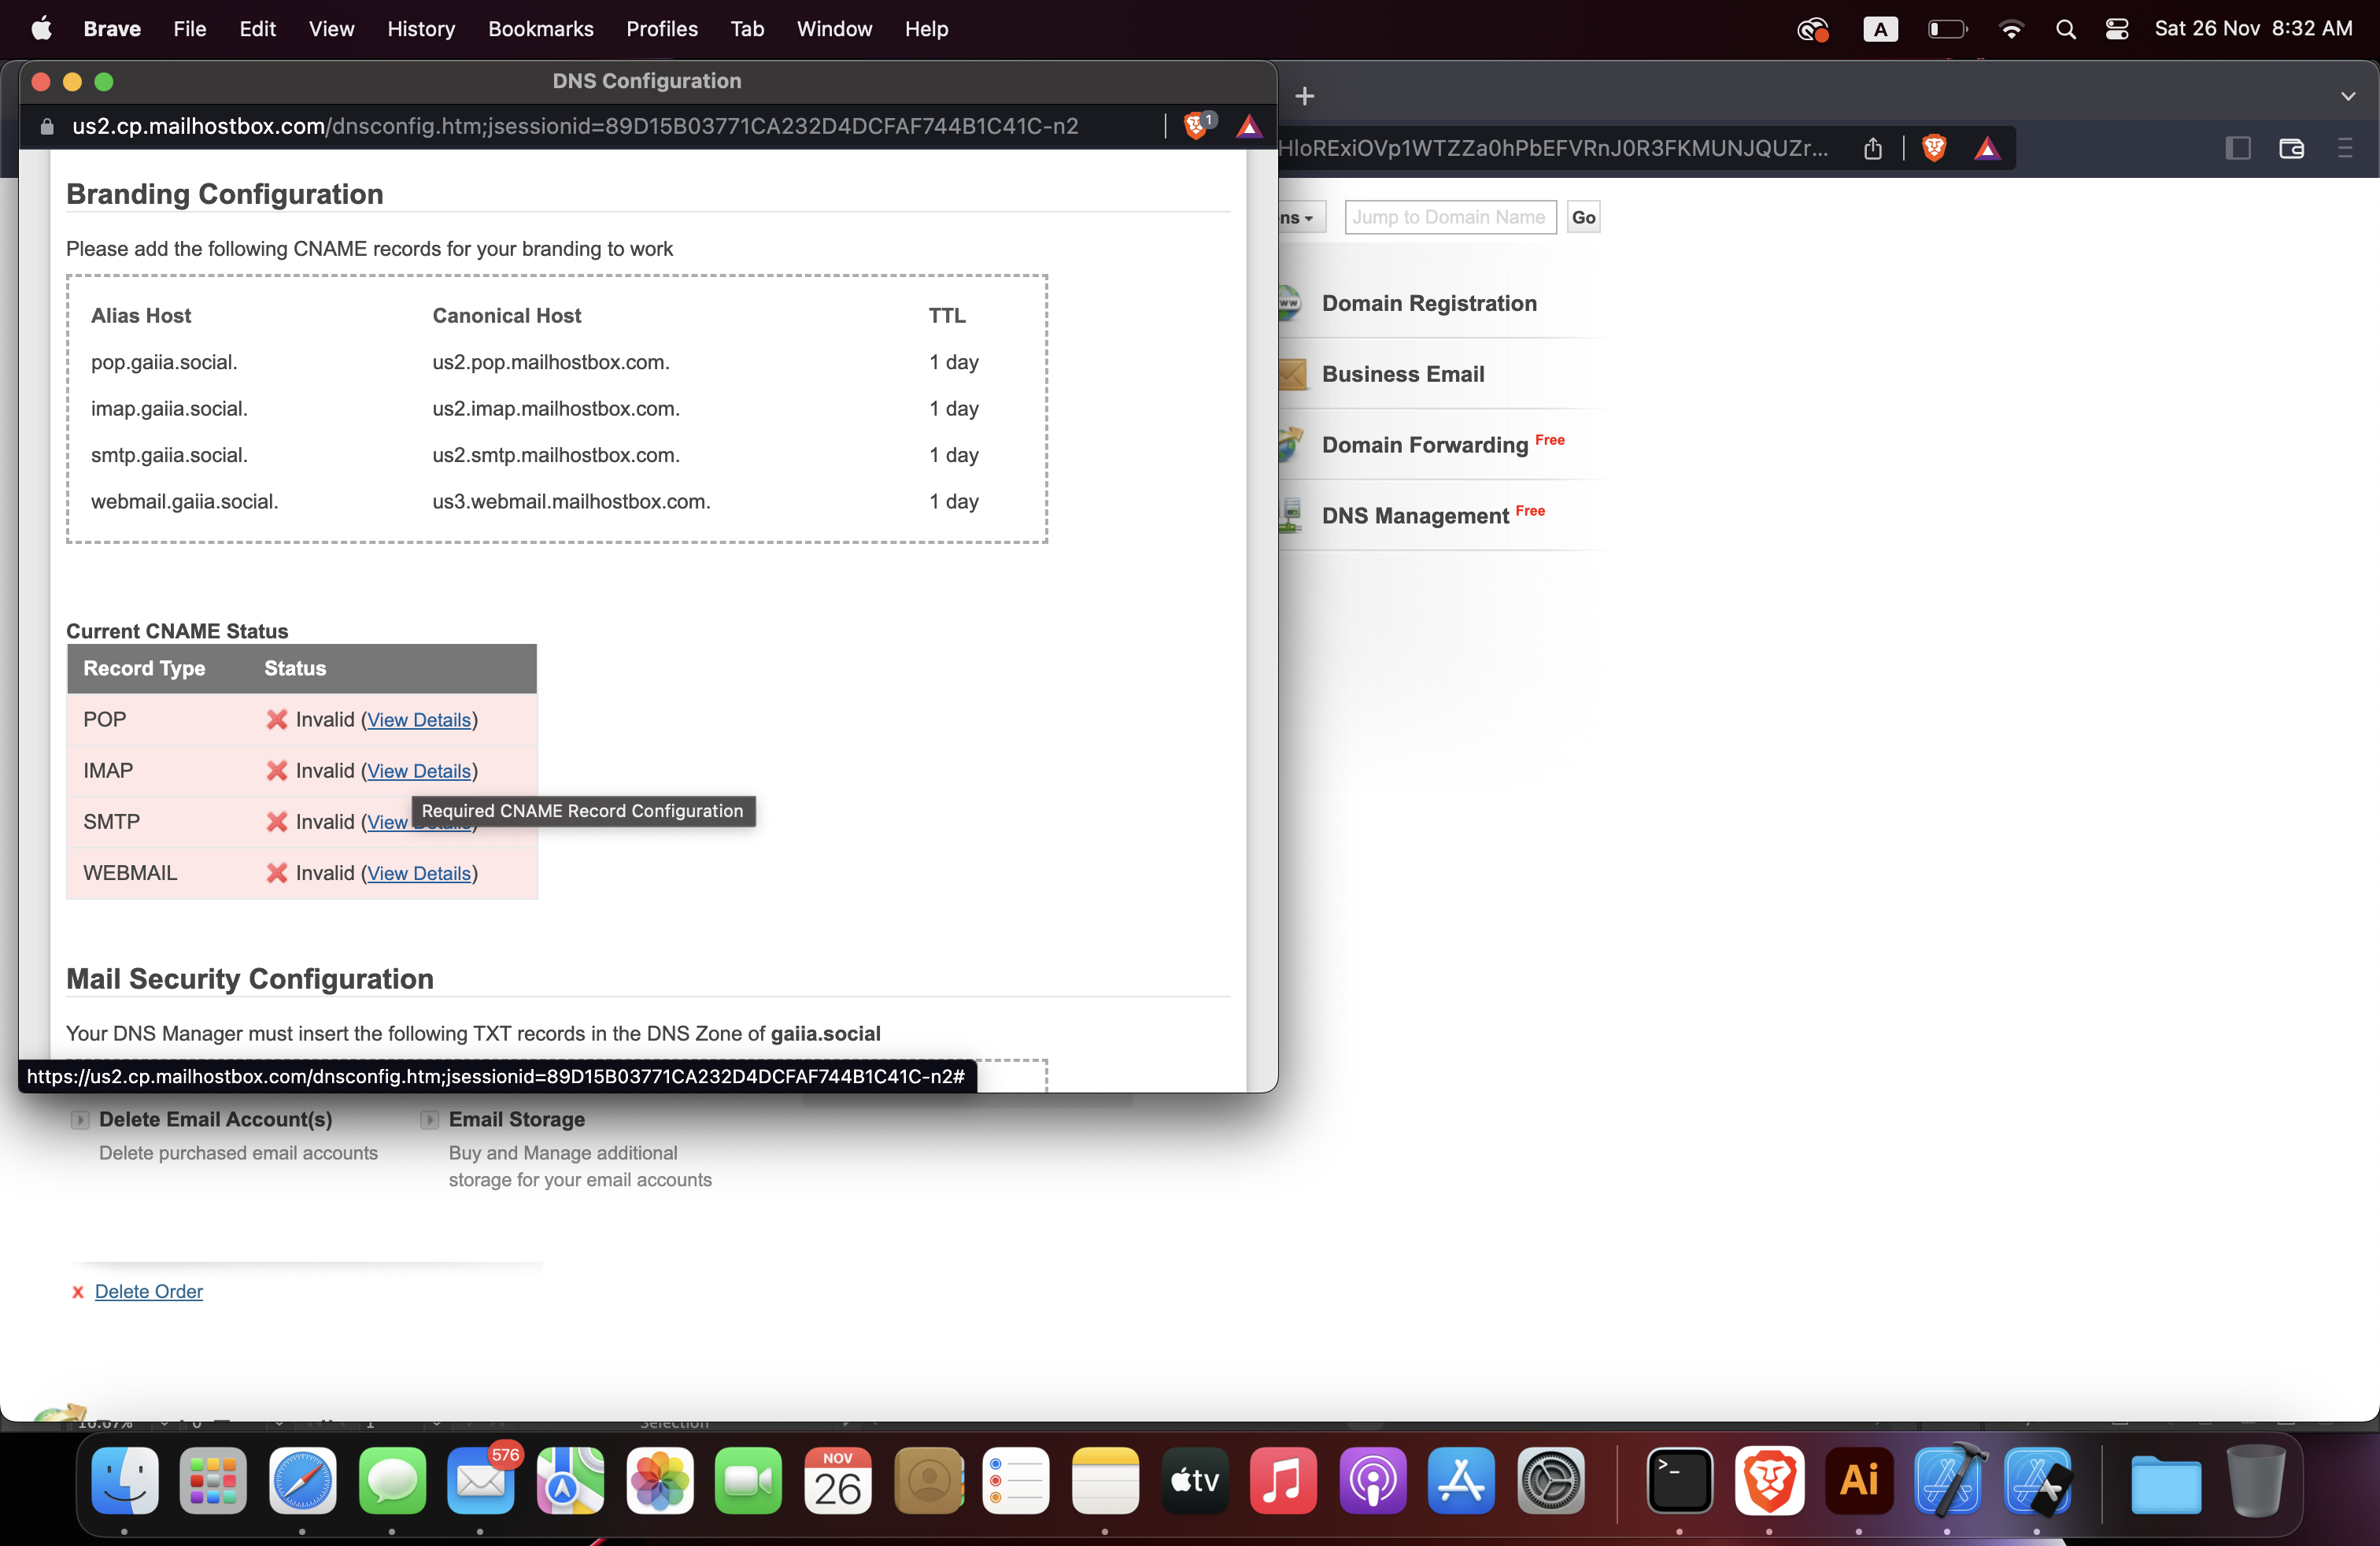Click the DNS Configuration window address bar

575,126
